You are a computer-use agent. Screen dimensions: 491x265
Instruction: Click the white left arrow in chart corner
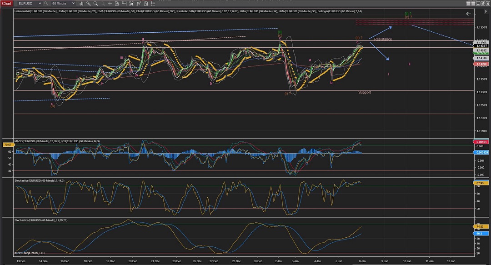(x=469, y=14)
